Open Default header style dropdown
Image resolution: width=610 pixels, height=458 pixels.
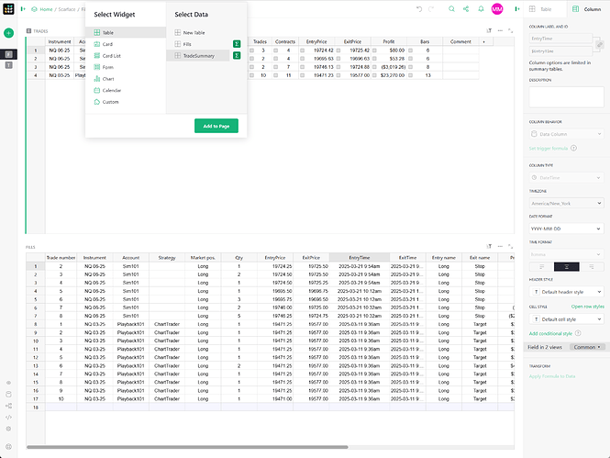[567, 292]
